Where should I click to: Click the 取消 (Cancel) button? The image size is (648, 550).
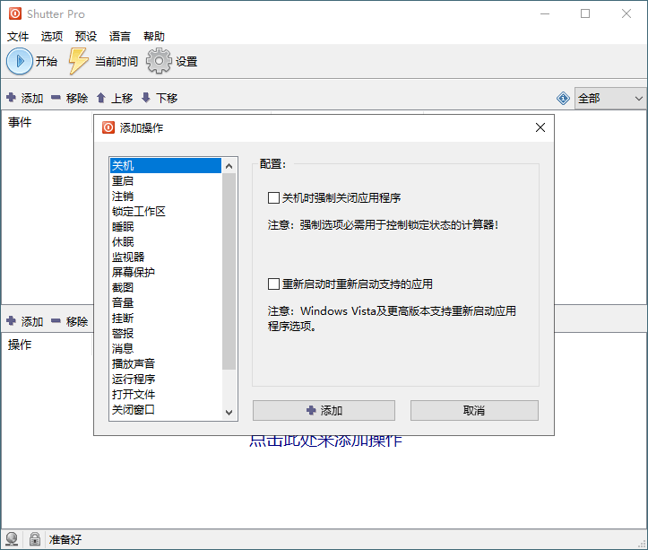[474, 410]
